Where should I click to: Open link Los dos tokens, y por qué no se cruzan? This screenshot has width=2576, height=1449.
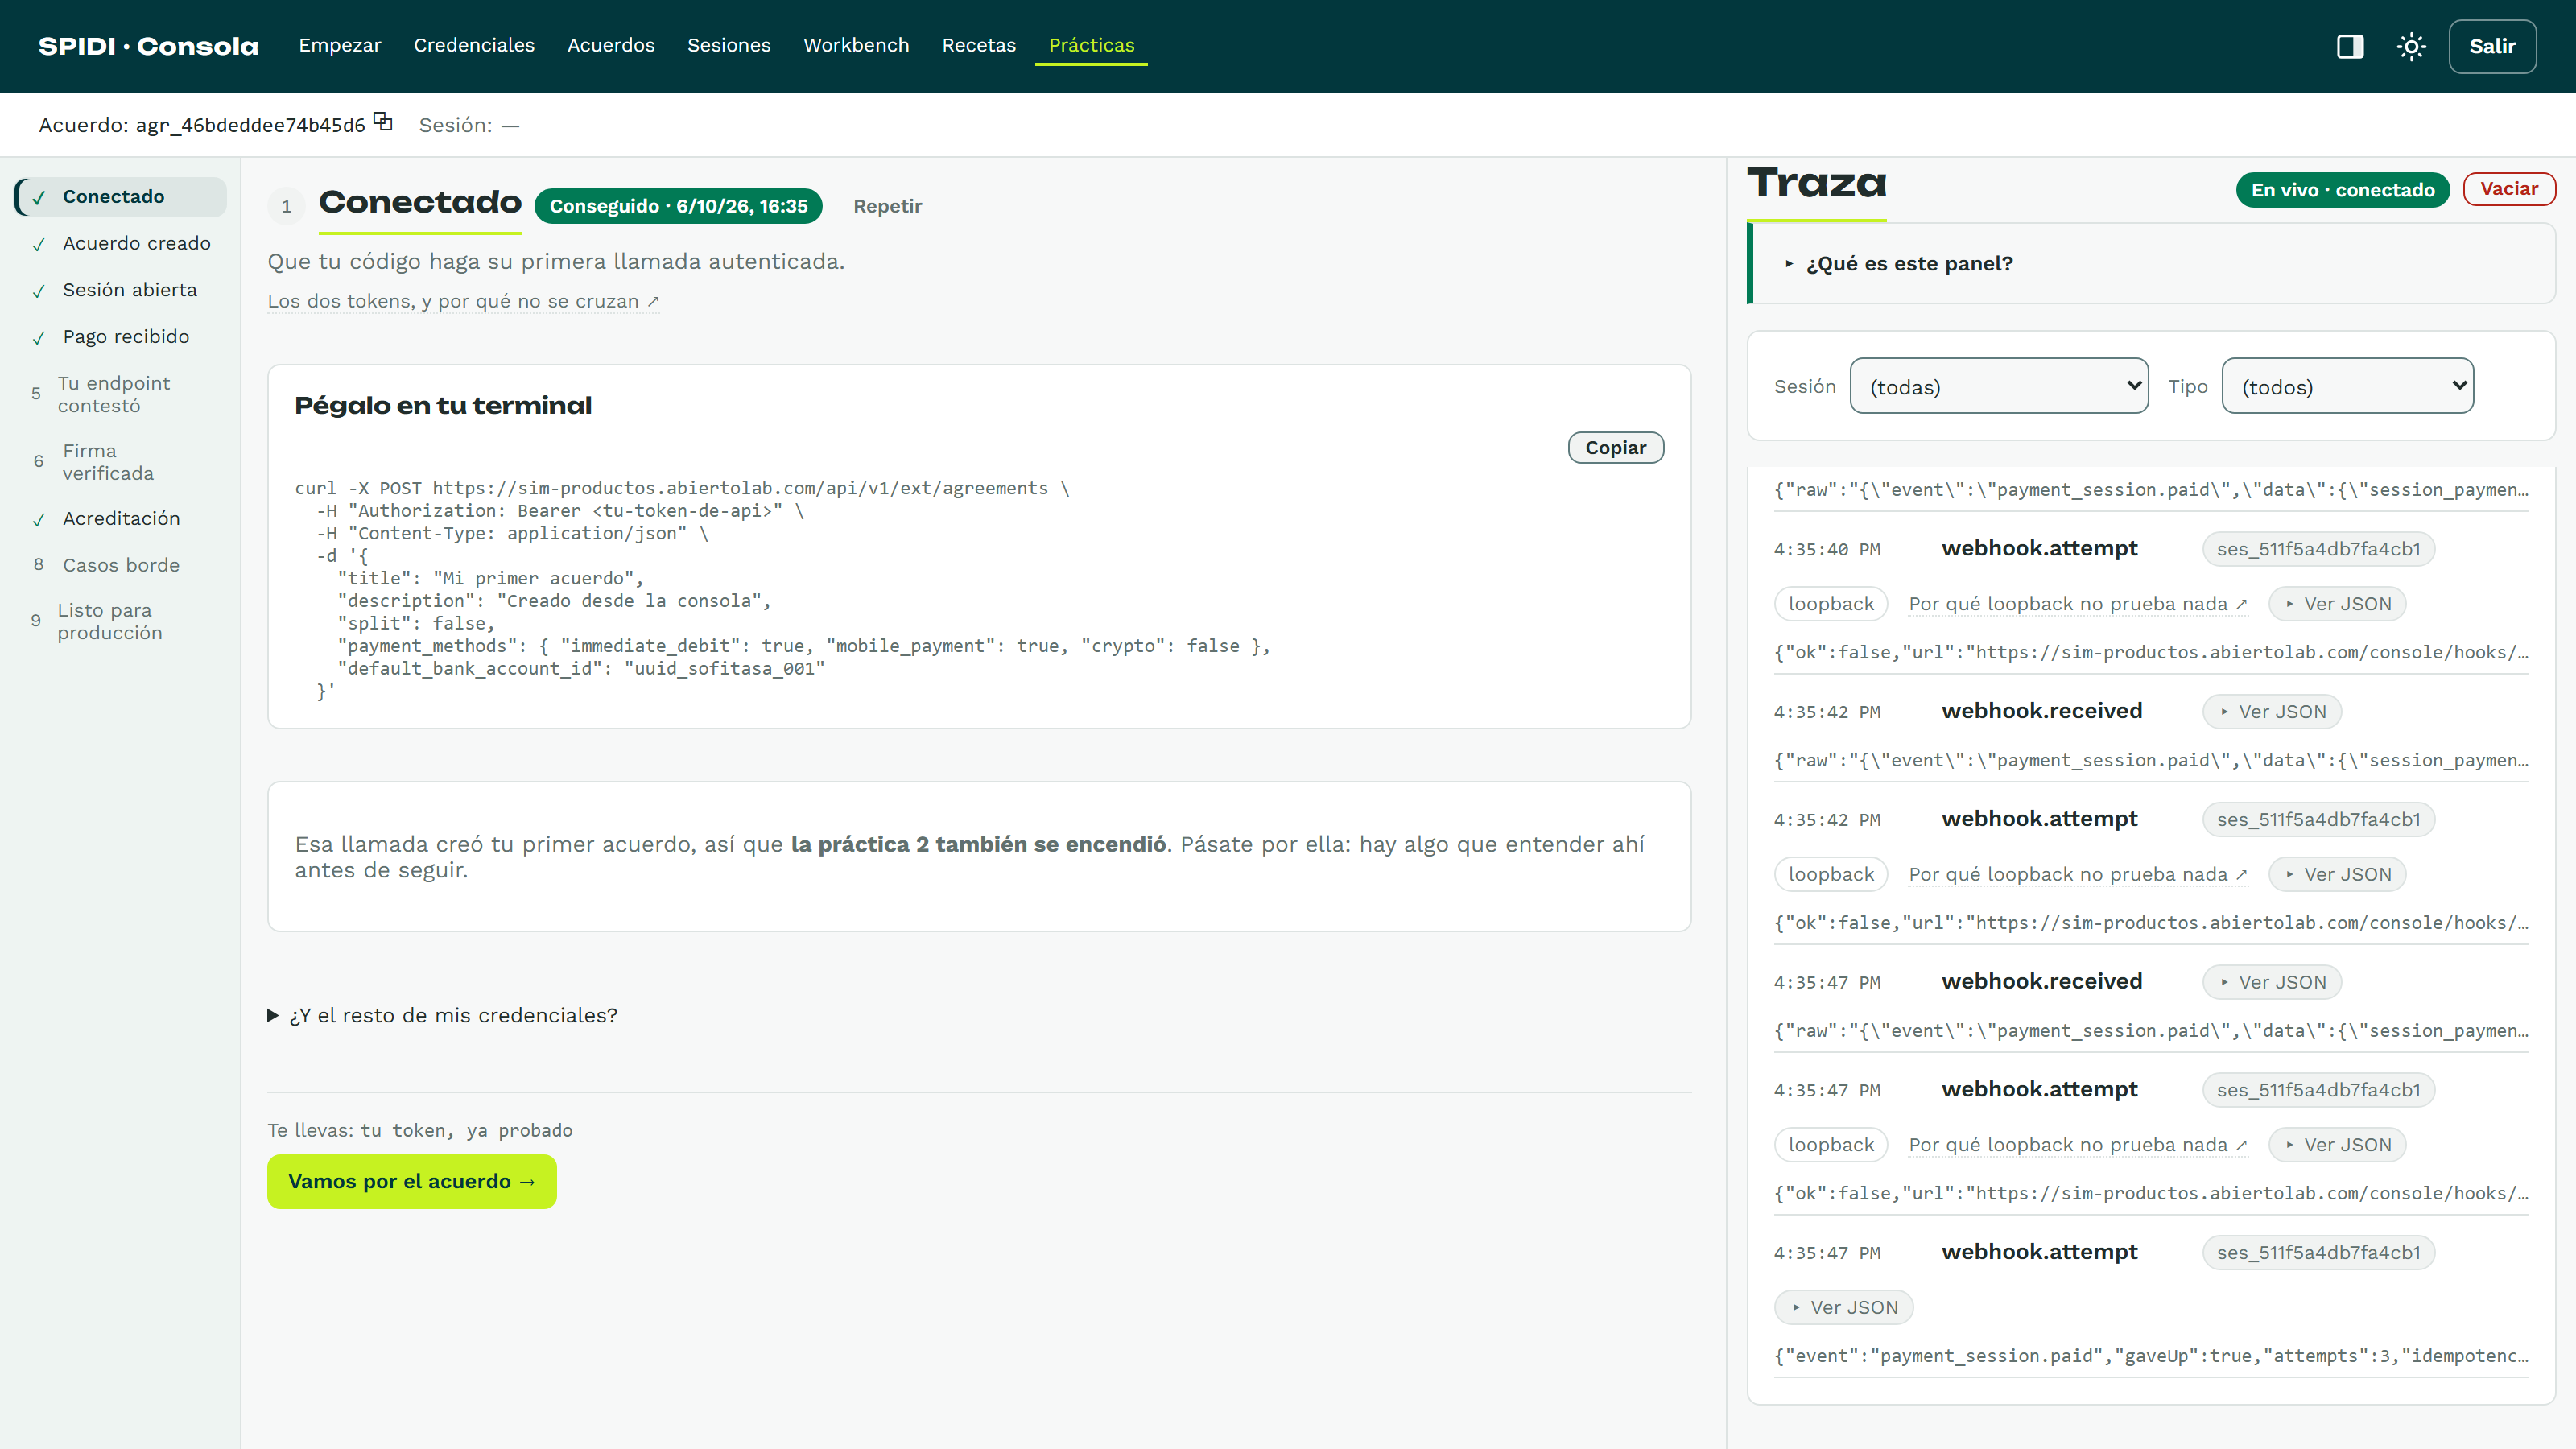click(x=463, y=301)
